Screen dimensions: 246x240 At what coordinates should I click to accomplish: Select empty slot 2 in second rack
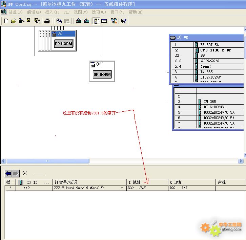[209, 96]
